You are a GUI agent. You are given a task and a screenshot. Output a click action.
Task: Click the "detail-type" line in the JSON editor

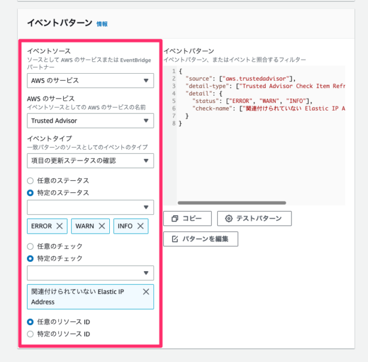[x=265, y=86]
